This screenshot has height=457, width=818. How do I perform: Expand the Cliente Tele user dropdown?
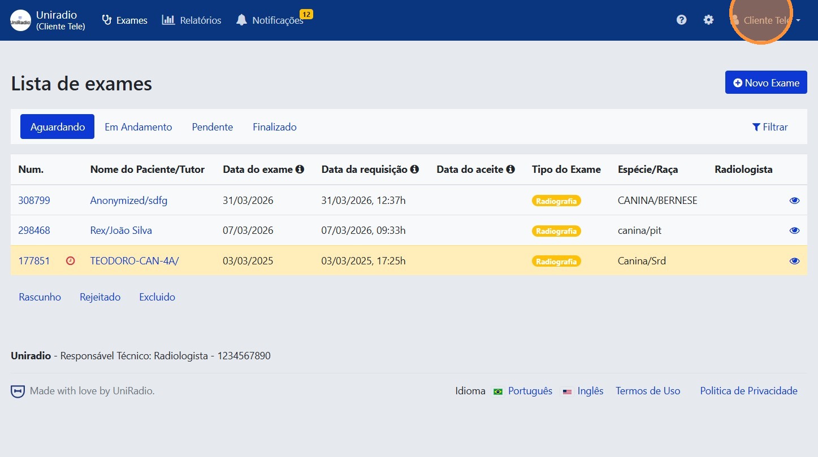766,20
